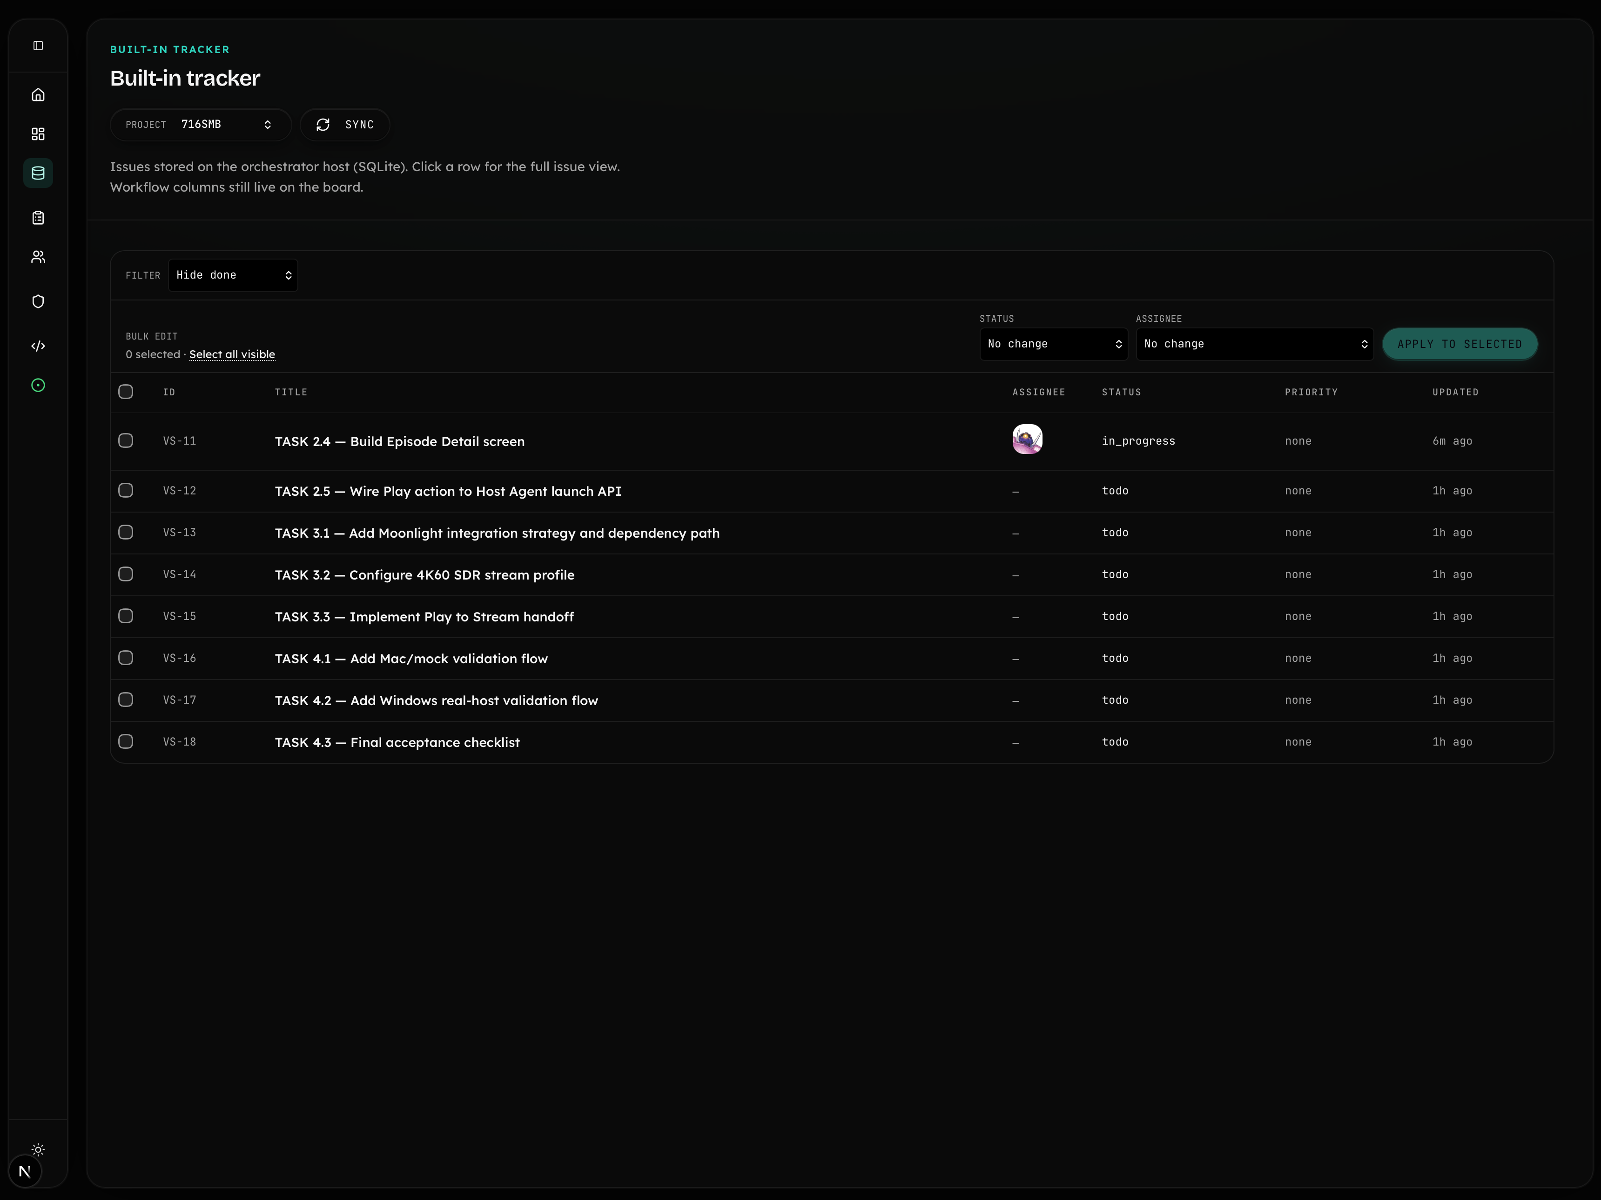Viewport: 1601px width, 1200px height.
Task: Open the users team sidebar icon
Action: (38, 257)
